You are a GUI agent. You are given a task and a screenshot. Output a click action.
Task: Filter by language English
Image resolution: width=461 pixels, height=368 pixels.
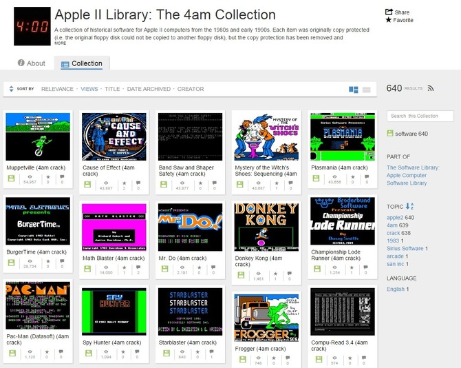coord(396,289)
